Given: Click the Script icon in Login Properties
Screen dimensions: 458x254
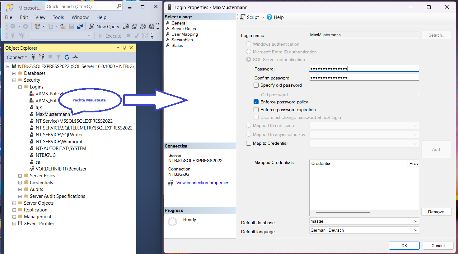Looking at the screenshot, I should pyautogui.click(x=243, y=17).
